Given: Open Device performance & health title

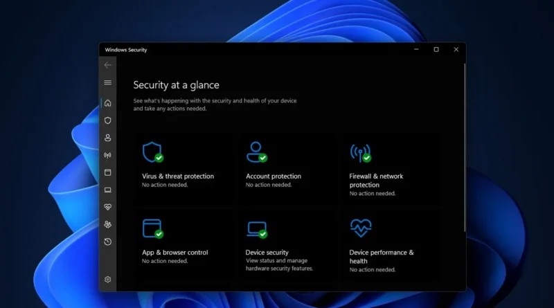Looking at the screenshot, I should [x=382, y=257].
